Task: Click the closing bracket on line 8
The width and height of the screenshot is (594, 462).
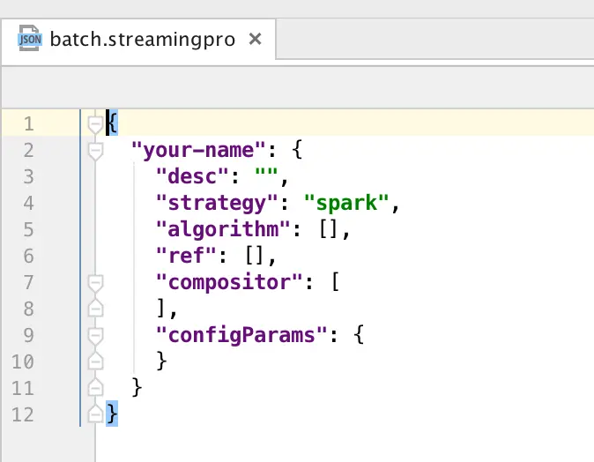Action: point(161,308)
